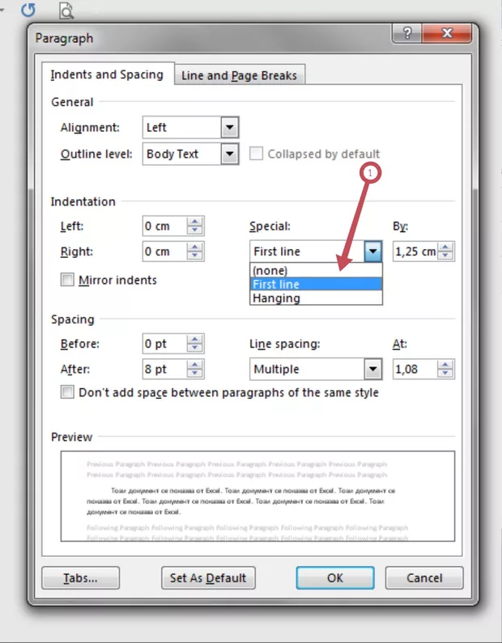Decrease After spacing value

click(195, 374)
